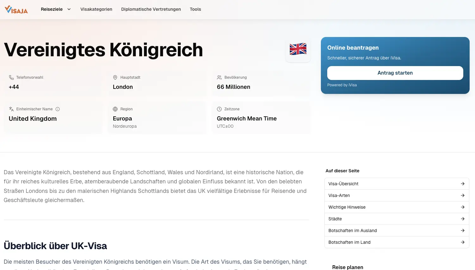Screen dimensions: 475x270
Task: Click the Visaja logo
Action: point(16,9)
